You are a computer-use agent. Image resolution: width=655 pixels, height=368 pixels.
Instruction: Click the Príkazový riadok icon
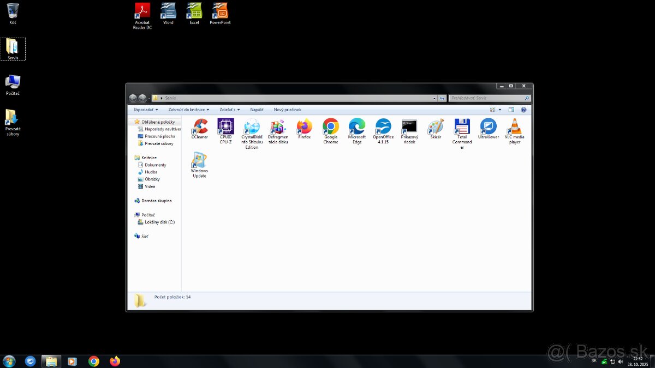coord(409,127)
